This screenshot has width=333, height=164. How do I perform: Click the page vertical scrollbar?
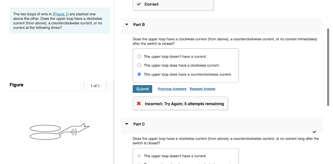coord(328,67)
